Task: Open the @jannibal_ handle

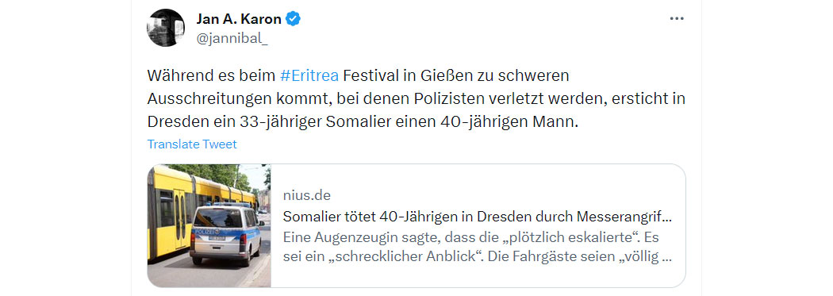Action: (232, 39)
